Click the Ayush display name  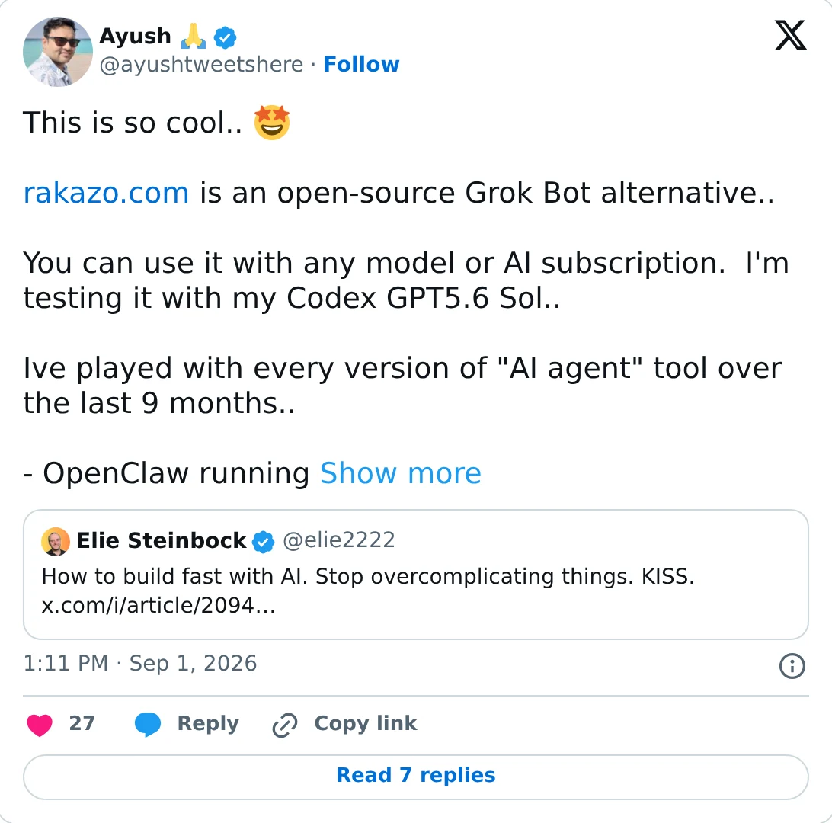(x=136, y=36)
